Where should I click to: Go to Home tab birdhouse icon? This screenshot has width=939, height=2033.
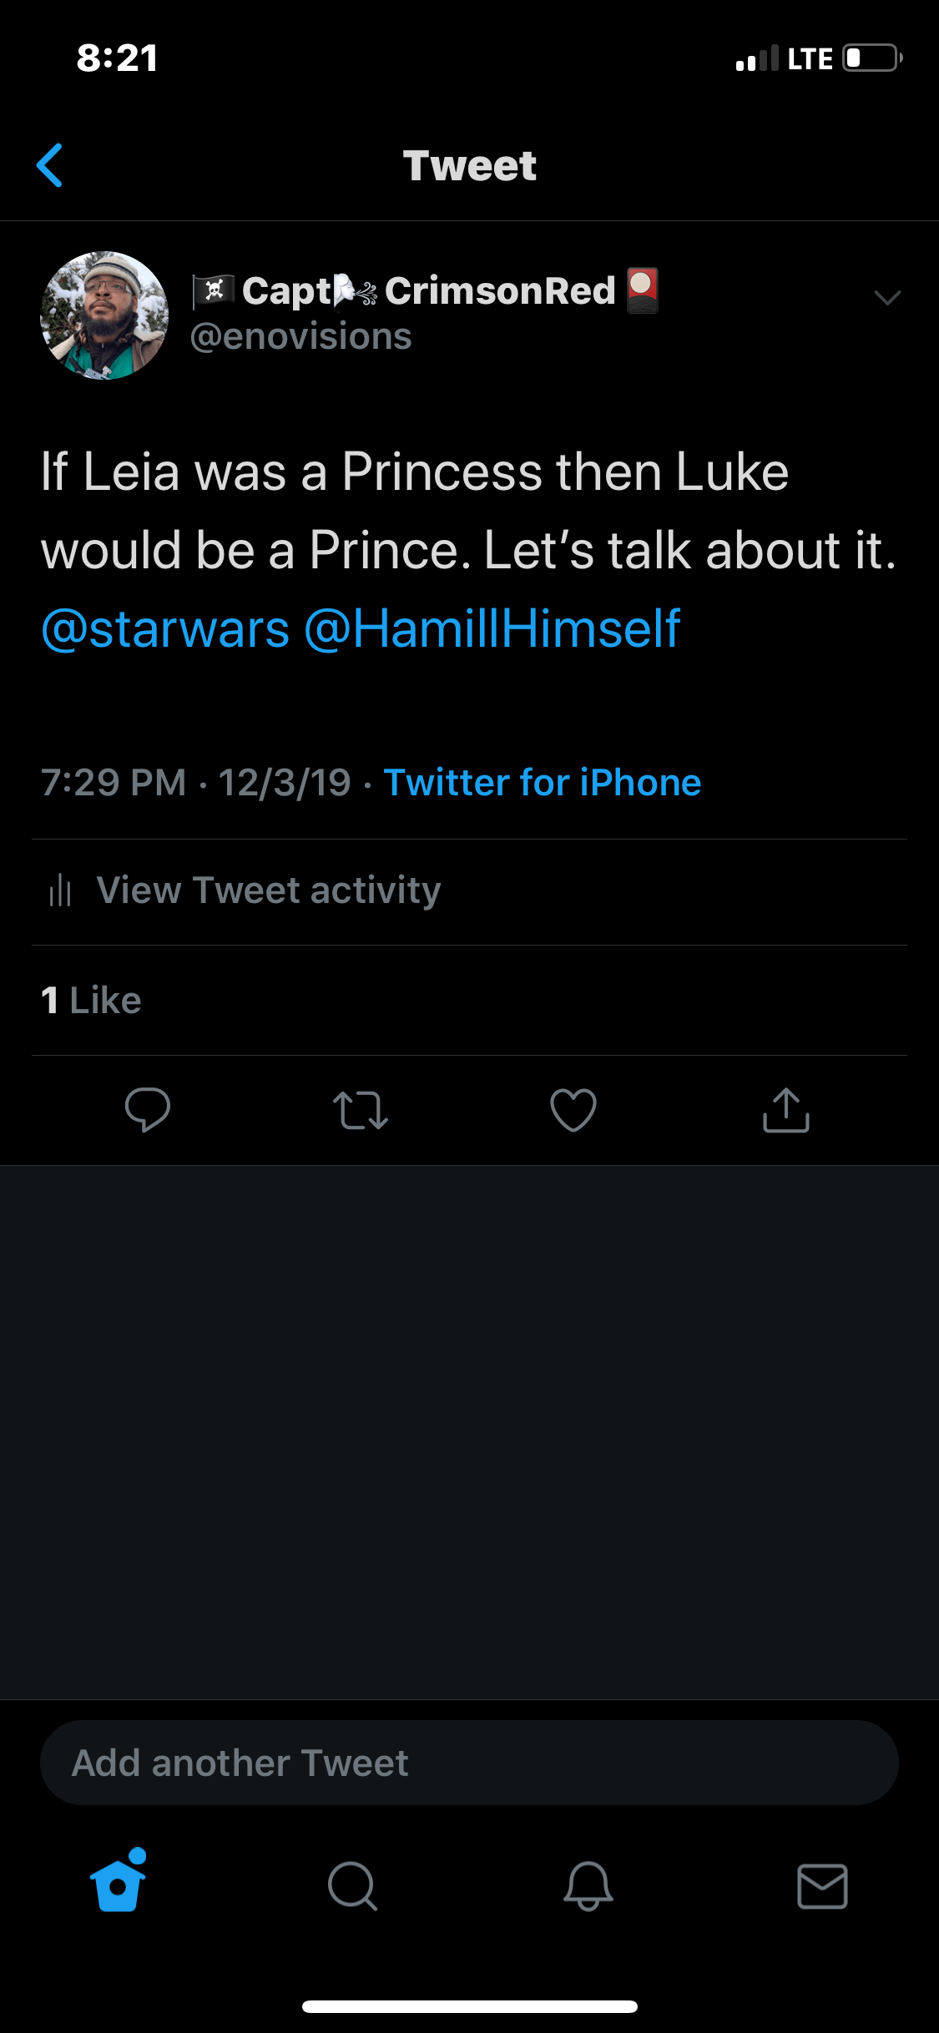pyautogui.click(x=119, y=1884)
